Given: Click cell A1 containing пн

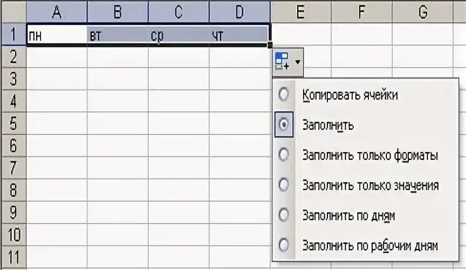Looking at the screenshot, I should click(x=57, y=35).
